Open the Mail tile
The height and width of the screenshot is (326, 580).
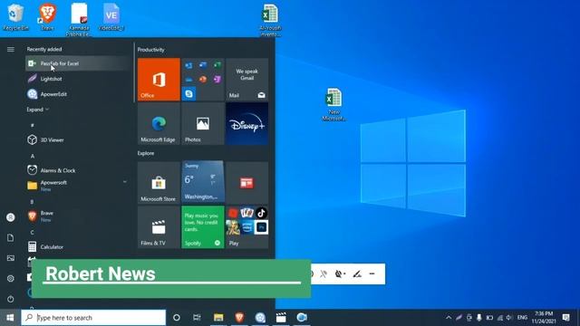coord(247,79)
